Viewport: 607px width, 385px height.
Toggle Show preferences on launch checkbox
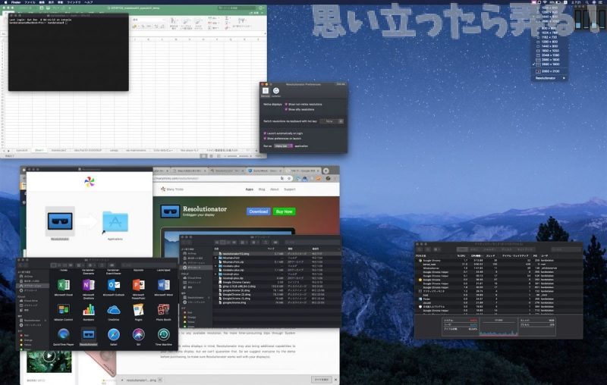point(266,139)
